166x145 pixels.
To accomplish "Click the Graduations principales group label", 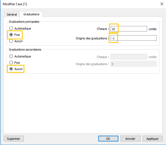I will click(x=24, y=22).
